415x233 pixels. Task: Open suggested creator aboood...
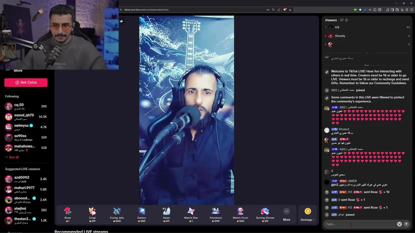click(26, 200)
